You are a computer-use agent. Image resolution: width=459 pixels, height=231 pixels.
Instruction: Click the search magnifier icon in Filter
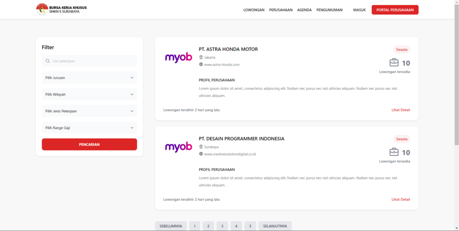48,61
